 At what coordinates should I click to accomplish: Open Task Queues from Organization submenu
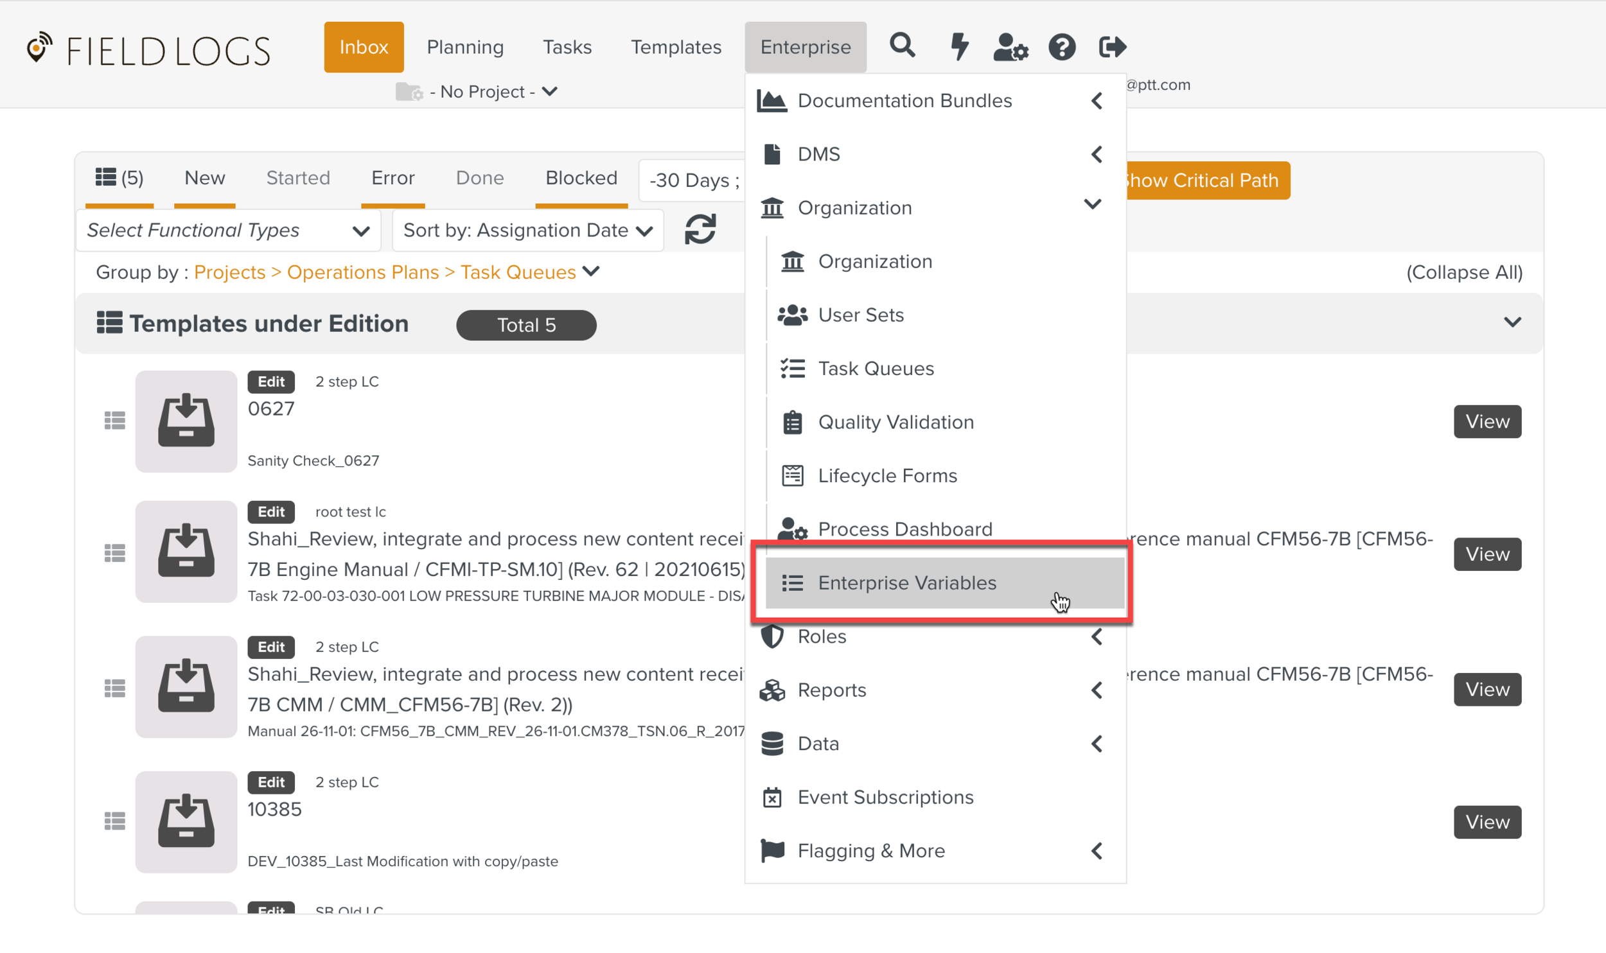875,369
